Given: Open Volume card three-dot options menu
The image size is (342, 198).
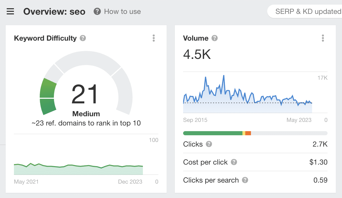Looking at the screenshot, I should click(x=323, y=38).
